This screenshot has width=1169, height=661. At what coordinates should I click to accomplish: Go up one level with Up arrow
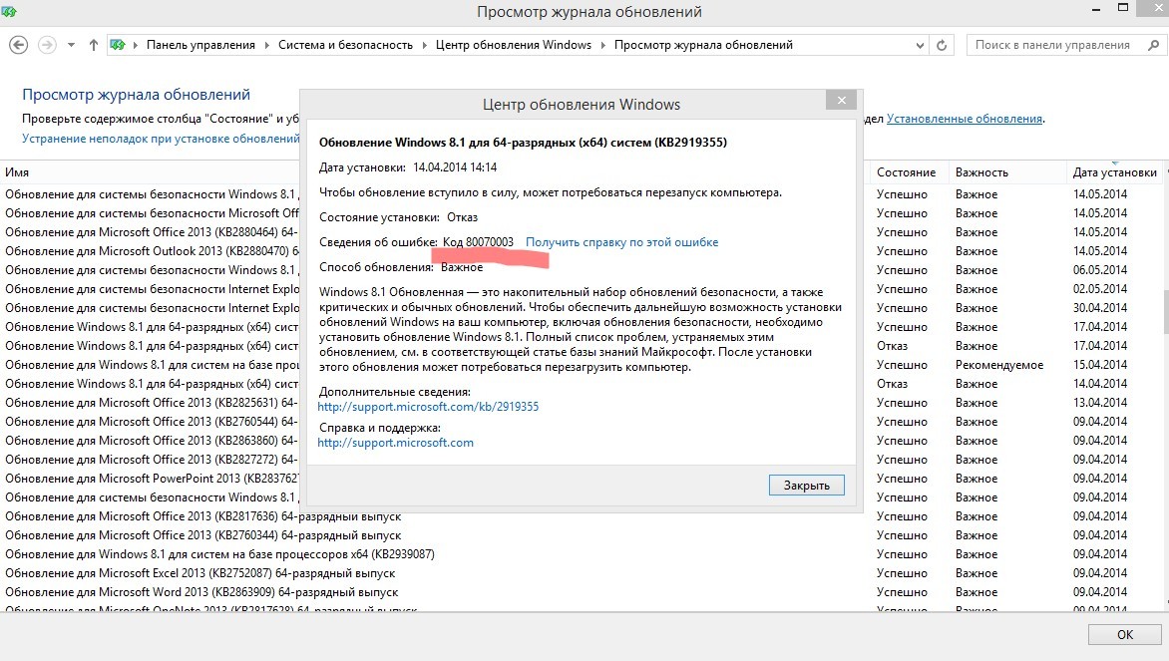[93, 45]
